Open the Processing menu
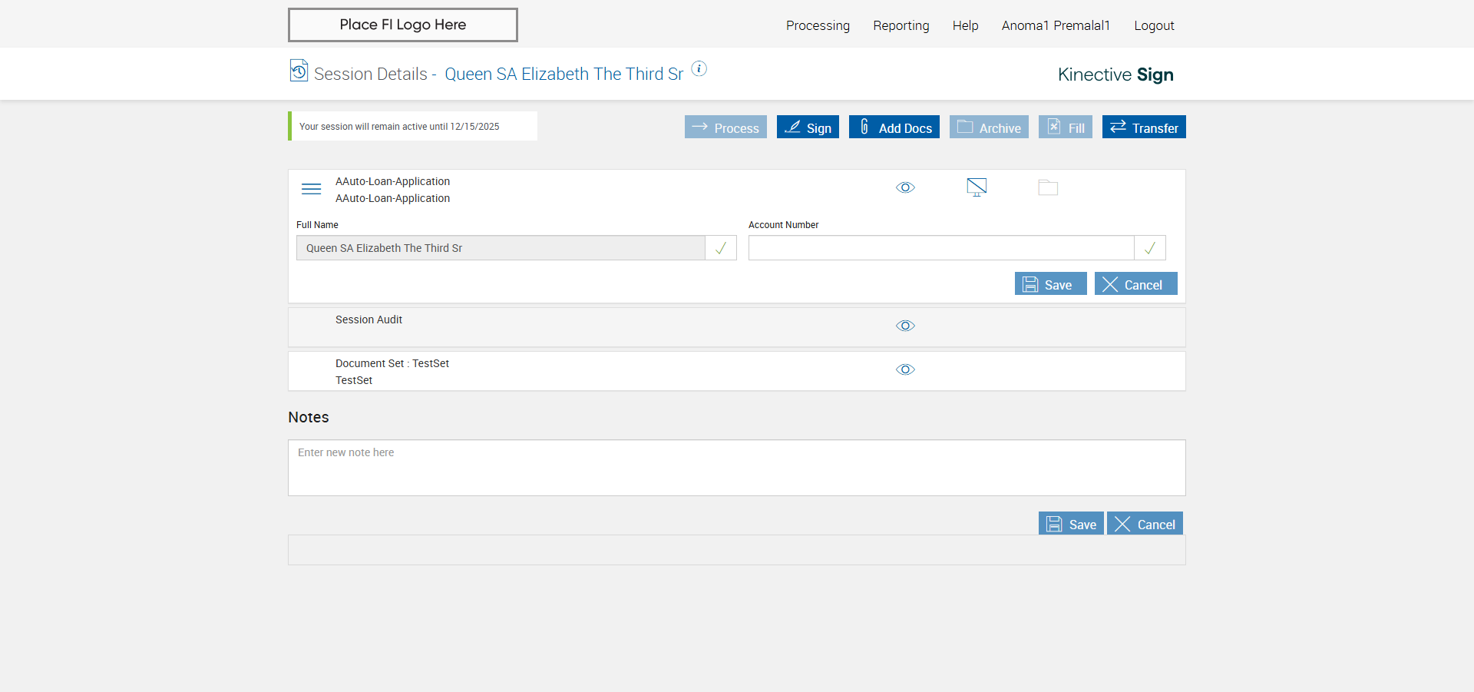This screenshot has width=1474, height=692. [x=818, y=25]
